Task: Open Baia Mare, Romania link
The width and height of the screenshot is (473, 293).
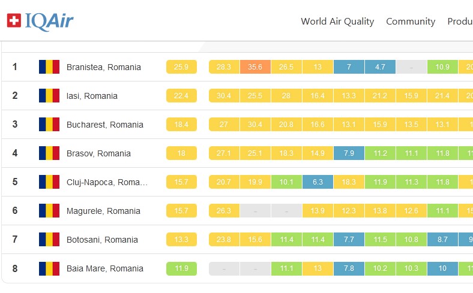Action: 104,268
